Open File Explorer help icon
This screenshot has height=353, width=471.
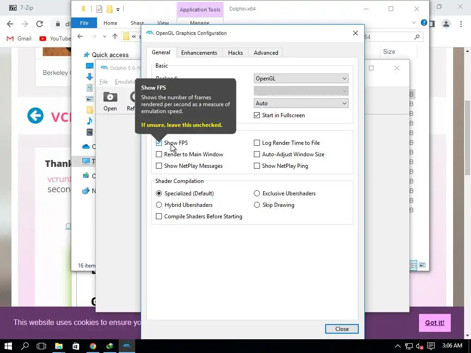(x=424, y=23)
